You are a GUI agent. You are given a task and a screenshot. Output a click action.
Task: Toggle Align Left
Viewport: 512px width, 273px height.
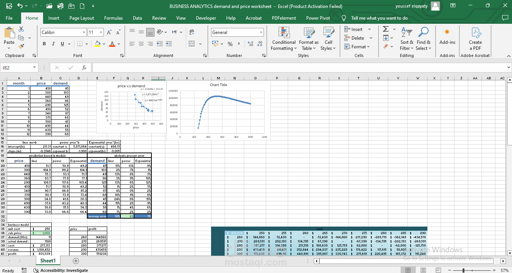click(132, 44)
